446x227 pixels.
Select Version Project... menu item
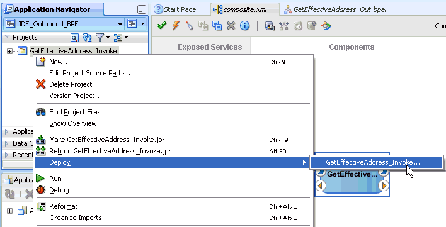[x=173, y=96]
